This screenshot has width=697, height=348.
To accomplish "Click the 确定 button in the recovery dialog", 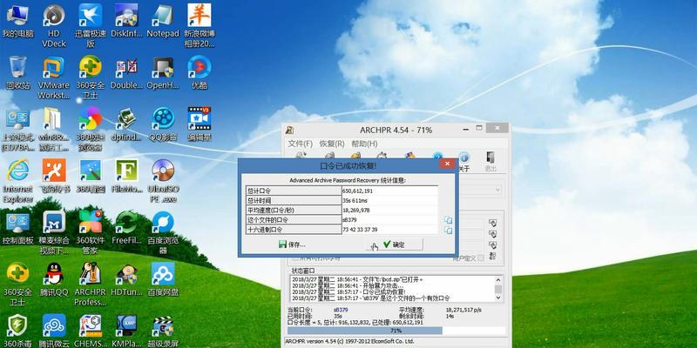I will (x=395, y=244).
